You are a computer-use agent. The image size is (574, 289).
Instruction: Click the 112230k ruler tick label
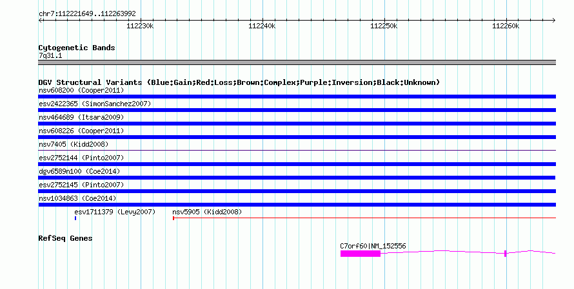[140, 26]
